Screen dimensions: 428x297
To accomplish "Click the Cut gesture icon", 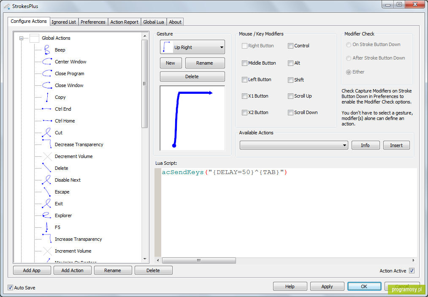I will [x=47, y=133].
